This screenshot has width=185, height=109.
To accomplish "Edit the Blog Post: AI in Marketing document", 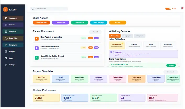I will (x=91, y=38).
